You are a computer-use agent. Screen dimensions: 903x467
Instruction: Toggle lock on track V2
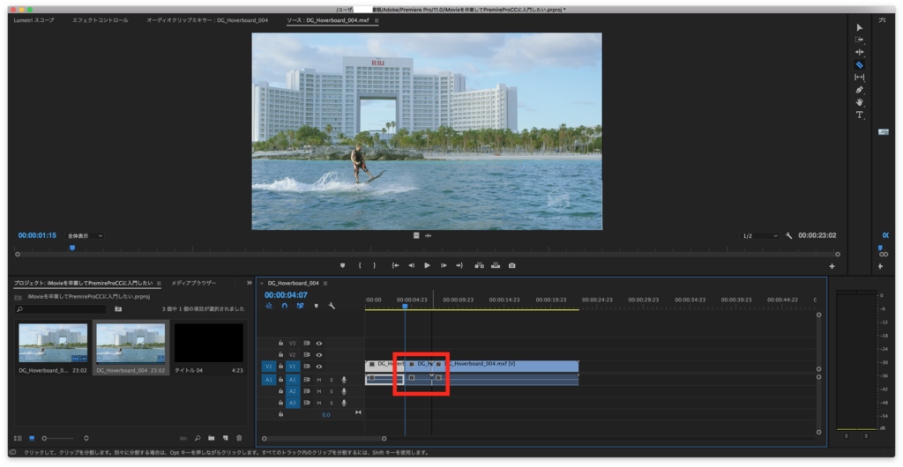pyautogui.click(x=280, y=355)
